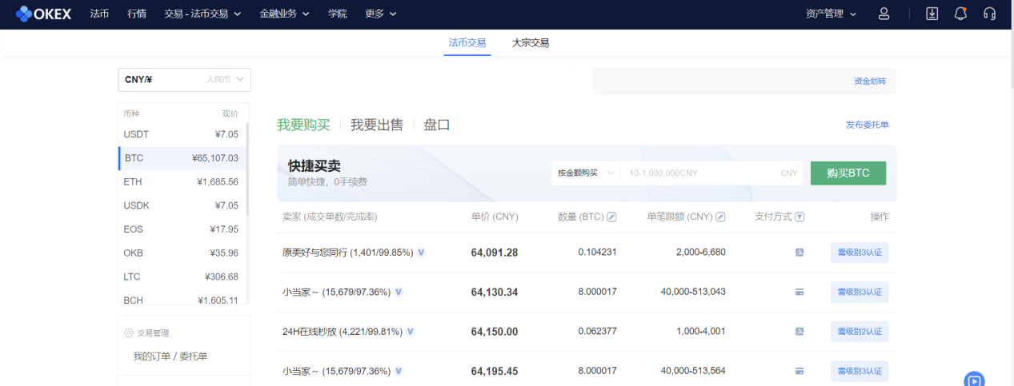Open the headset customer support icon
1014x386 pixels.
[x=989, y=14]
